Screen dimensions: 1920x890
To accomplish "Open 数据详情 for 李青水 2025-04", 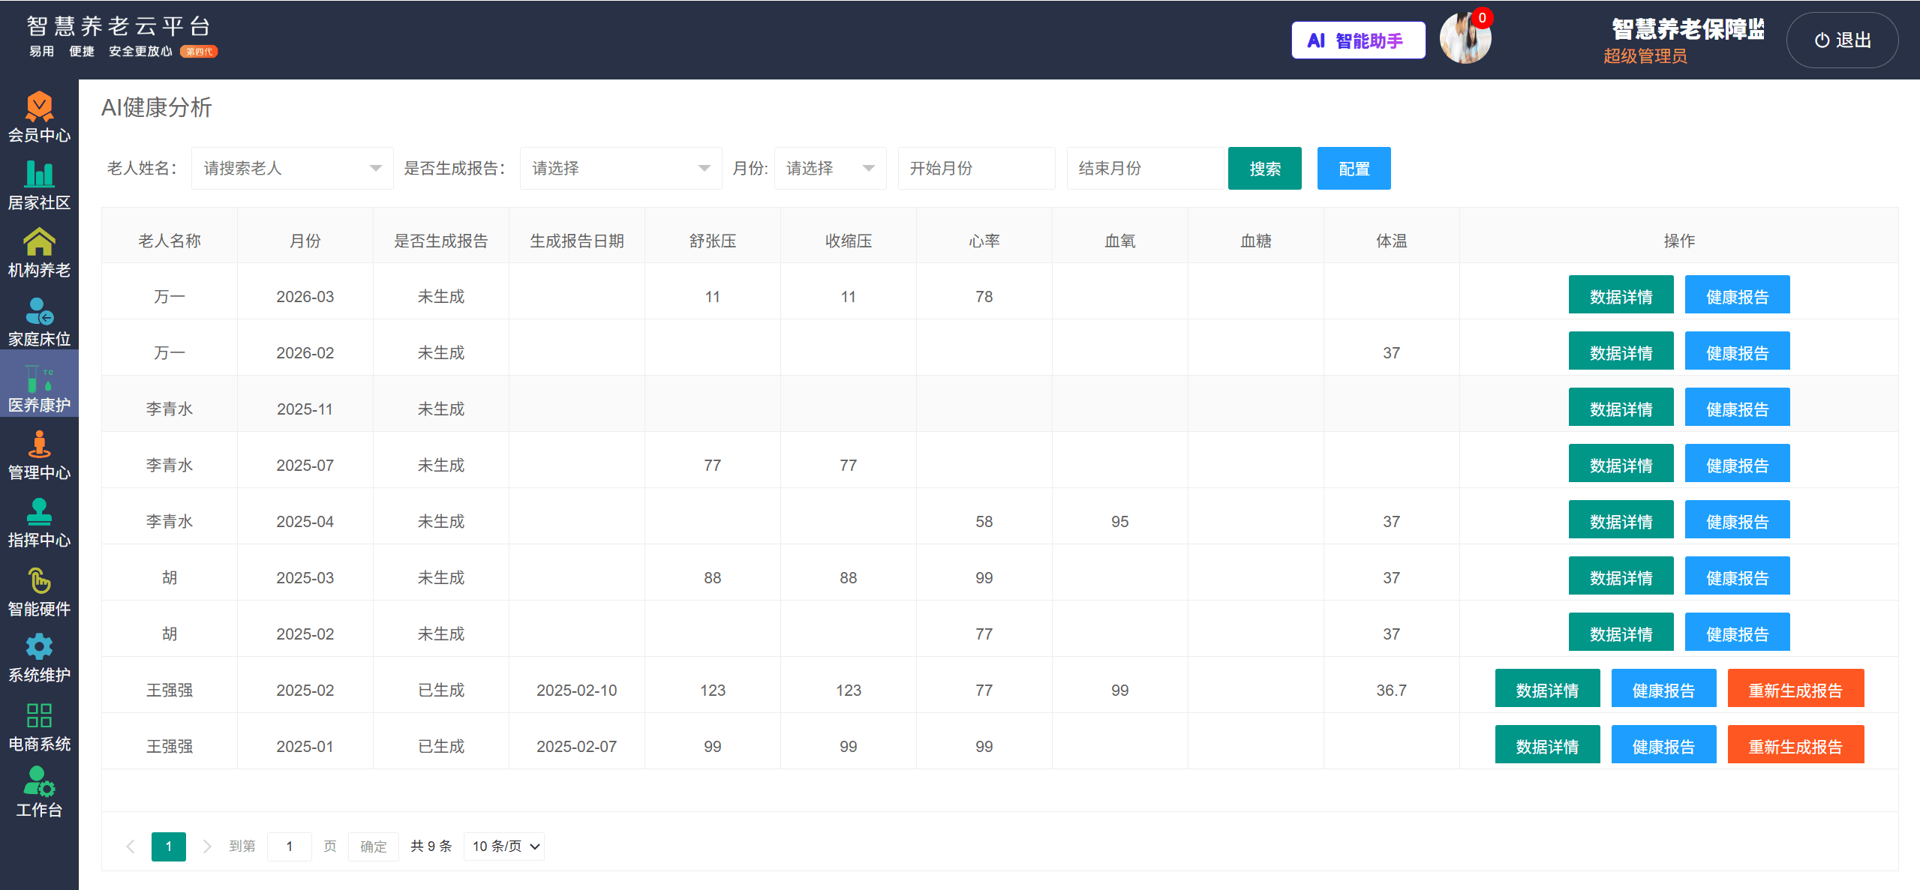I will coord(1621,521).
